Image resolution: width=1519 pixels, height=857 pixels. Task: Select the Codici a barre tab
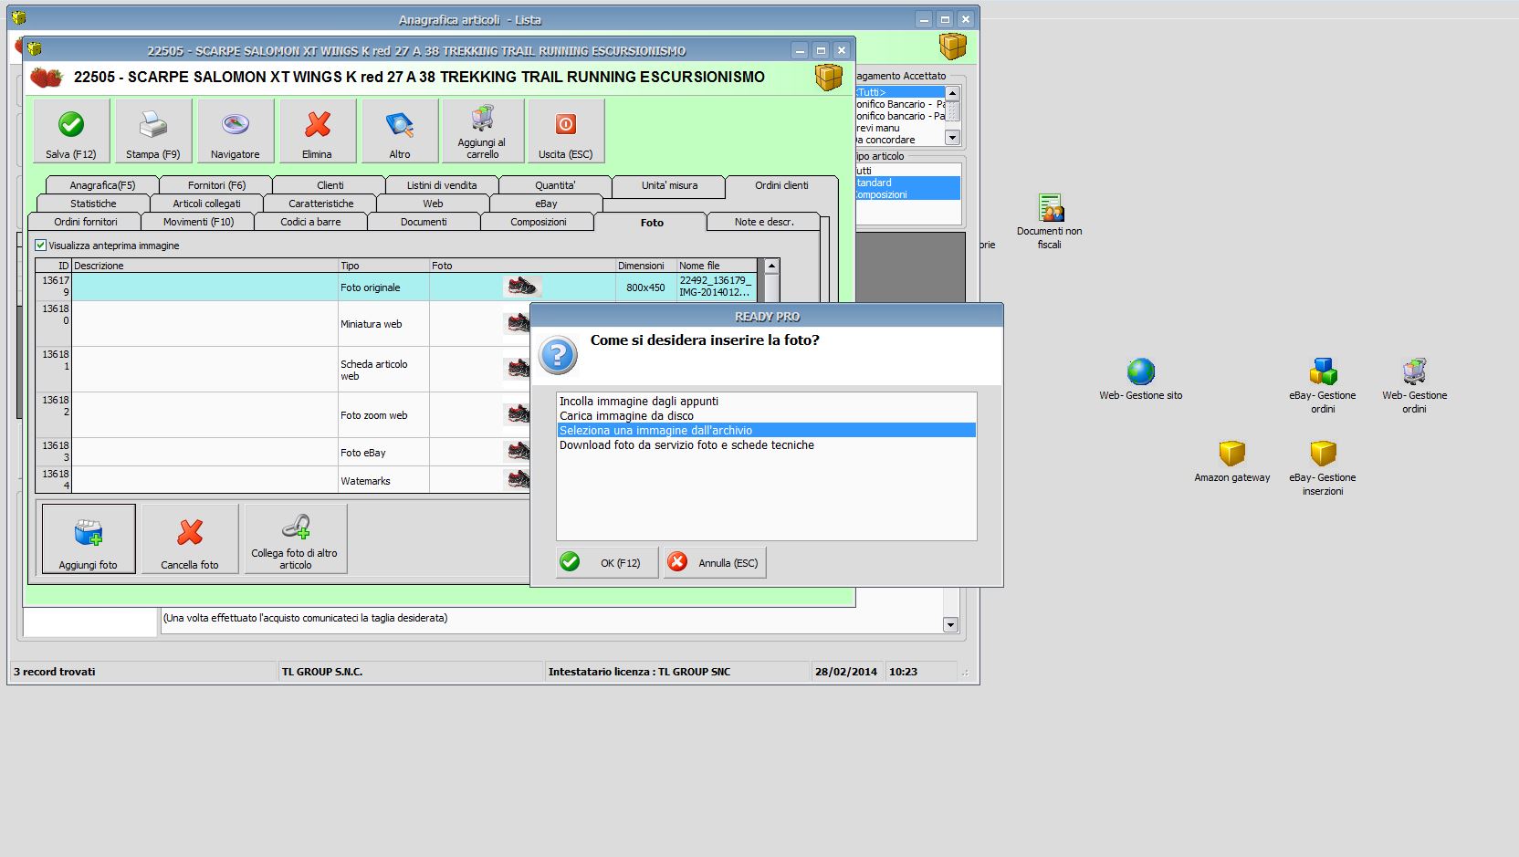pyautogui.click(x=310, y=222)
